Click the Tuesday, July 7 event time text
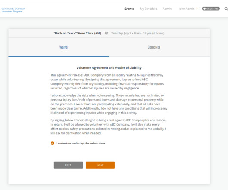228x190 pixels. [x=138, y=33]
